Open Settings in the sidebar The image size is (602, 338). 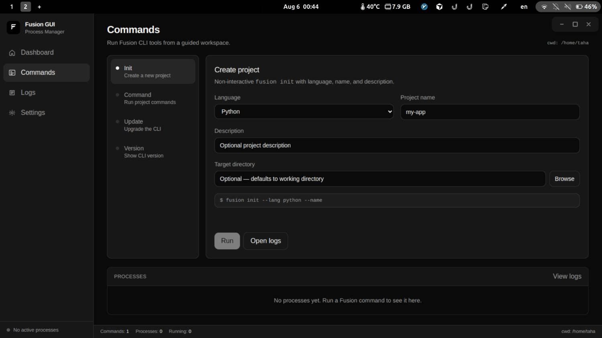click(47, 113)
